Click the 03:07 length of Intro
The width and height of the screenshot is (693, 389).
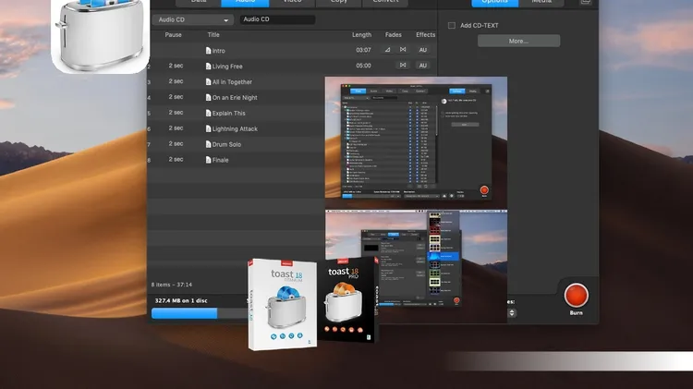[363, 50]
